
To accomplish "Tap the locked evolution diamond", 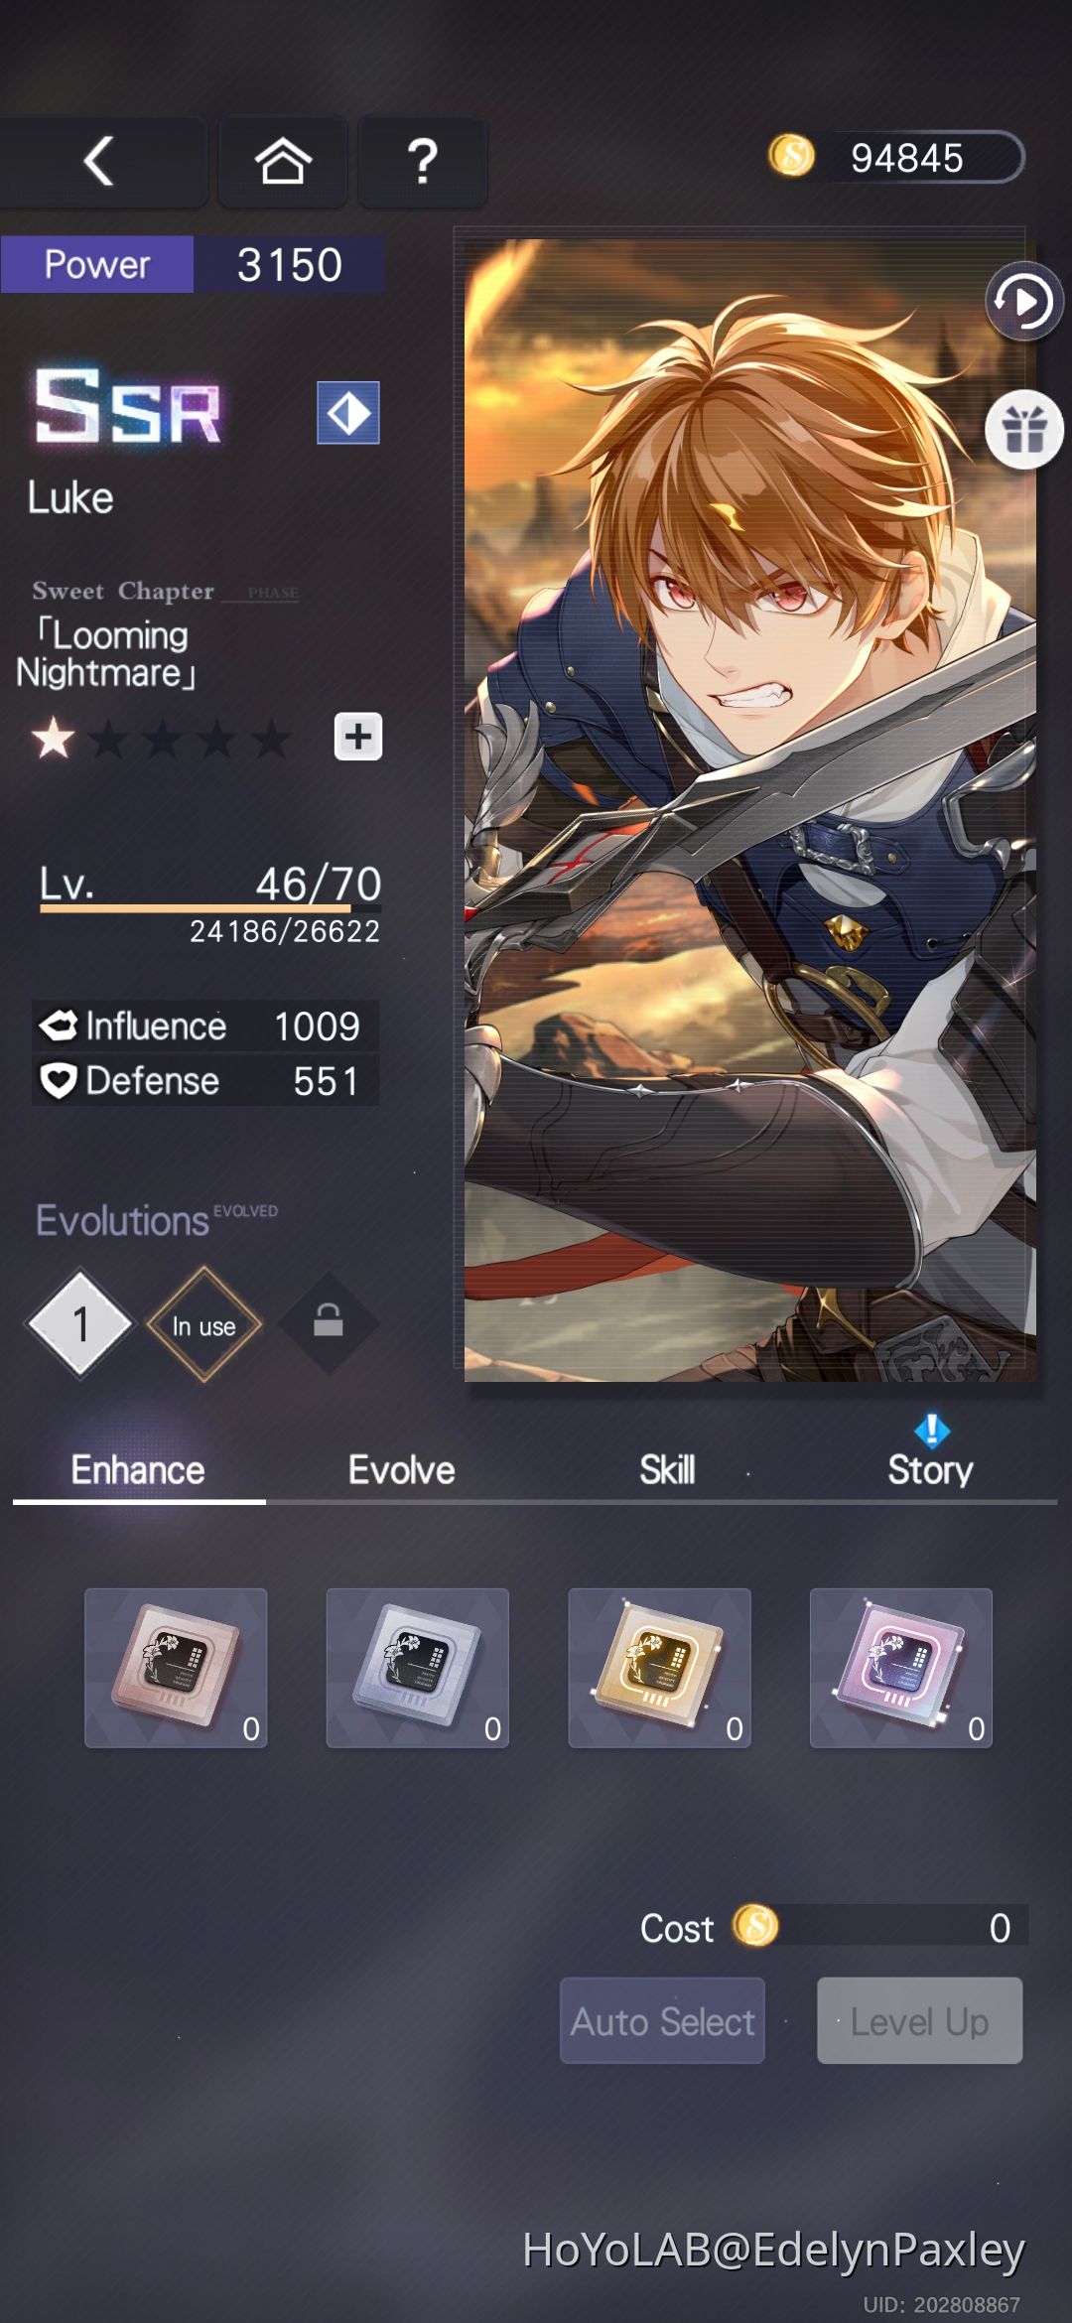I will [x=329, y=1323].
